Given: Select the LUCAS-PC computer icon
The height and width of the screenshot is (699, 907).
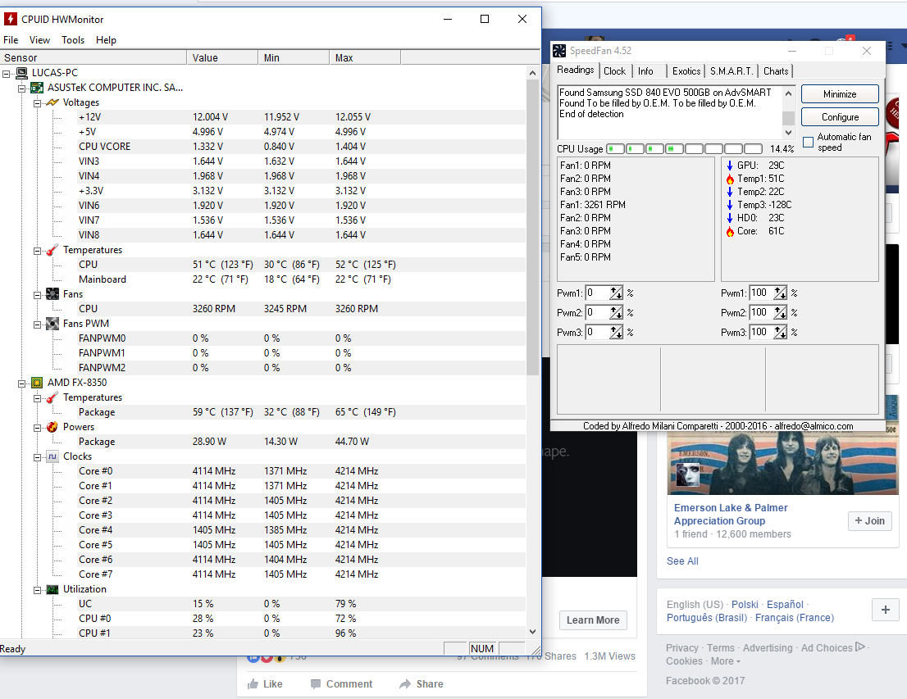Looking at the screenshot, I should (22, 73).
